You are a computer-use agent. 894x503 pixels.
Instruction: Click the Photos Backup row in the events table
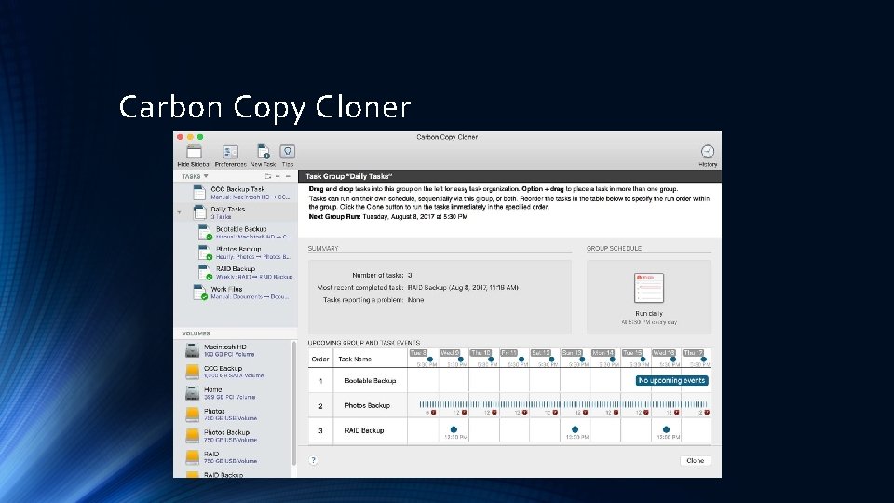pyautogui.click(x=509, y=405)
